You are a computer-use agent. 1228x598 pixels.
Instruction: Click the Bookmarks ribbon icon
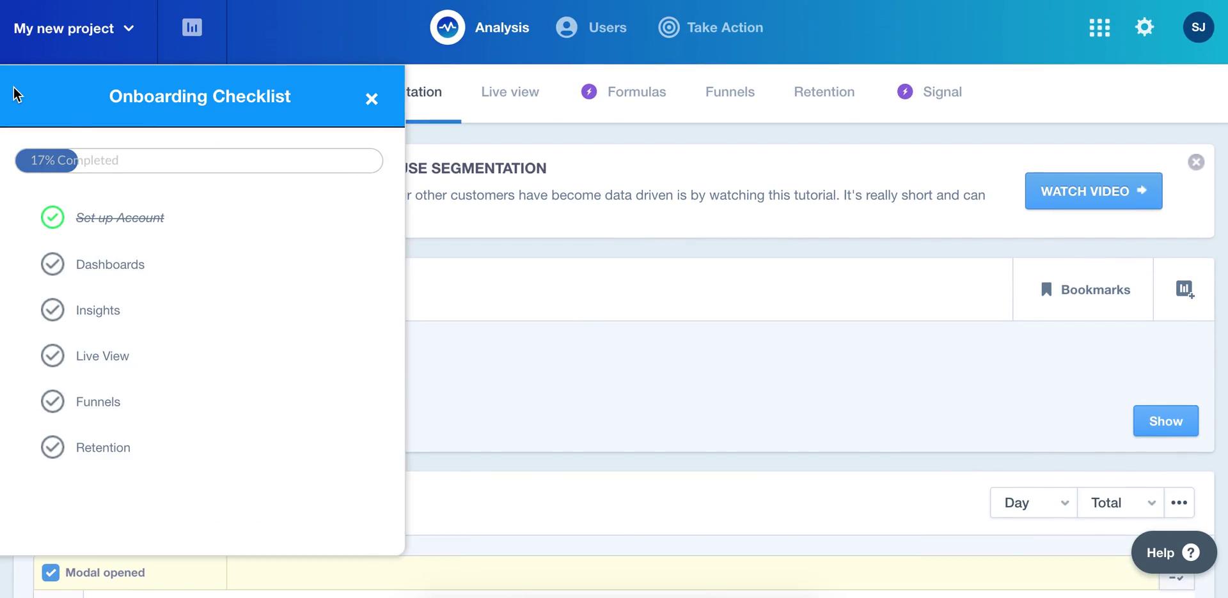click(x=1046, y=289)
